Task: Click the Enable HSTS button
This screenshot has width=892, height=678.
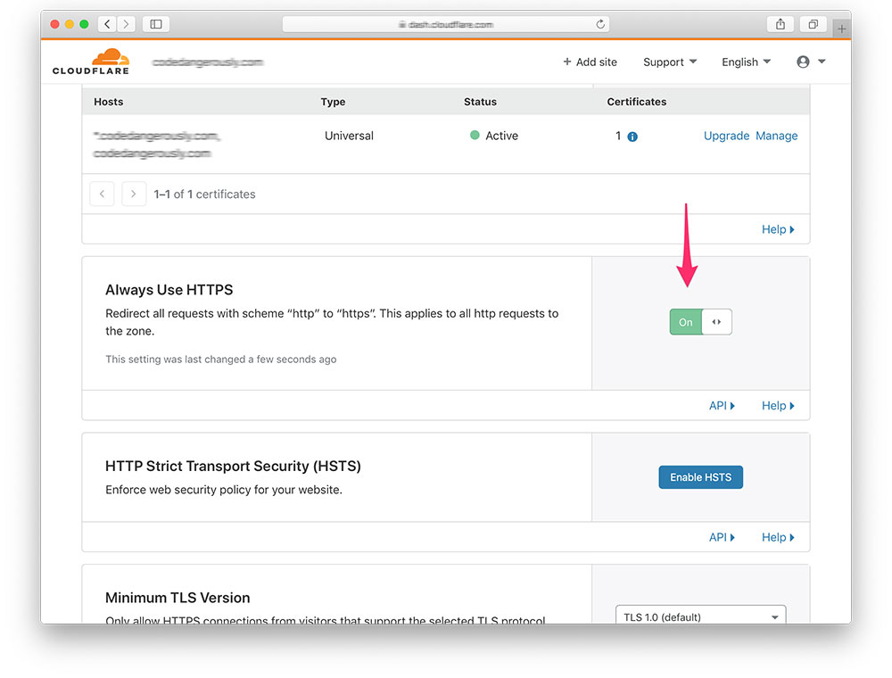Action: click(x=700, y=477)
